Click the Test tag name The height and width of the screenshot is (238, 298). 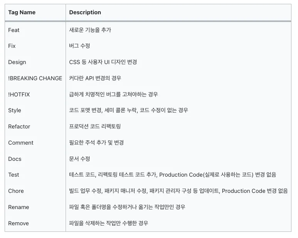[13, 175]
